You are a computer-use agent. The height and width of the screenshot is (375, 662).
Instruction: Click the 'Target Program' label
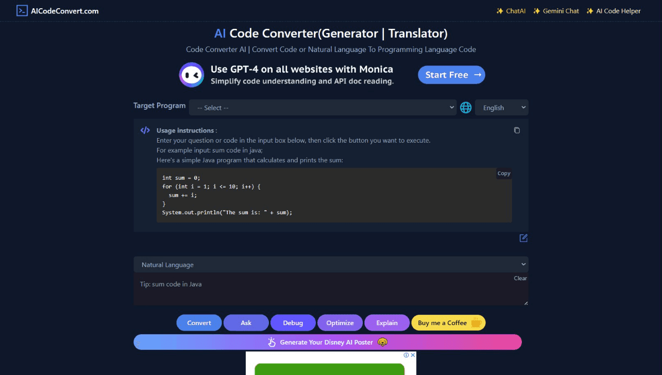(160, 106)
